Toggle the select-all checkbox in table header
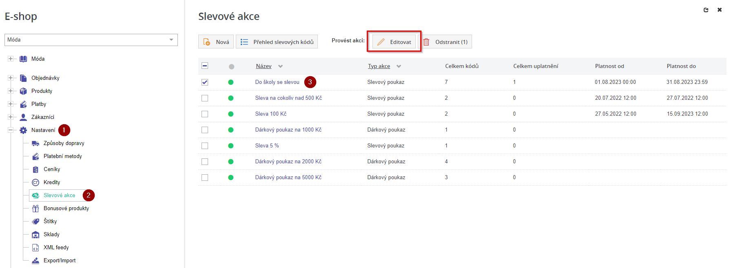This screenshot has height=268, width=738. pos(205,66)
